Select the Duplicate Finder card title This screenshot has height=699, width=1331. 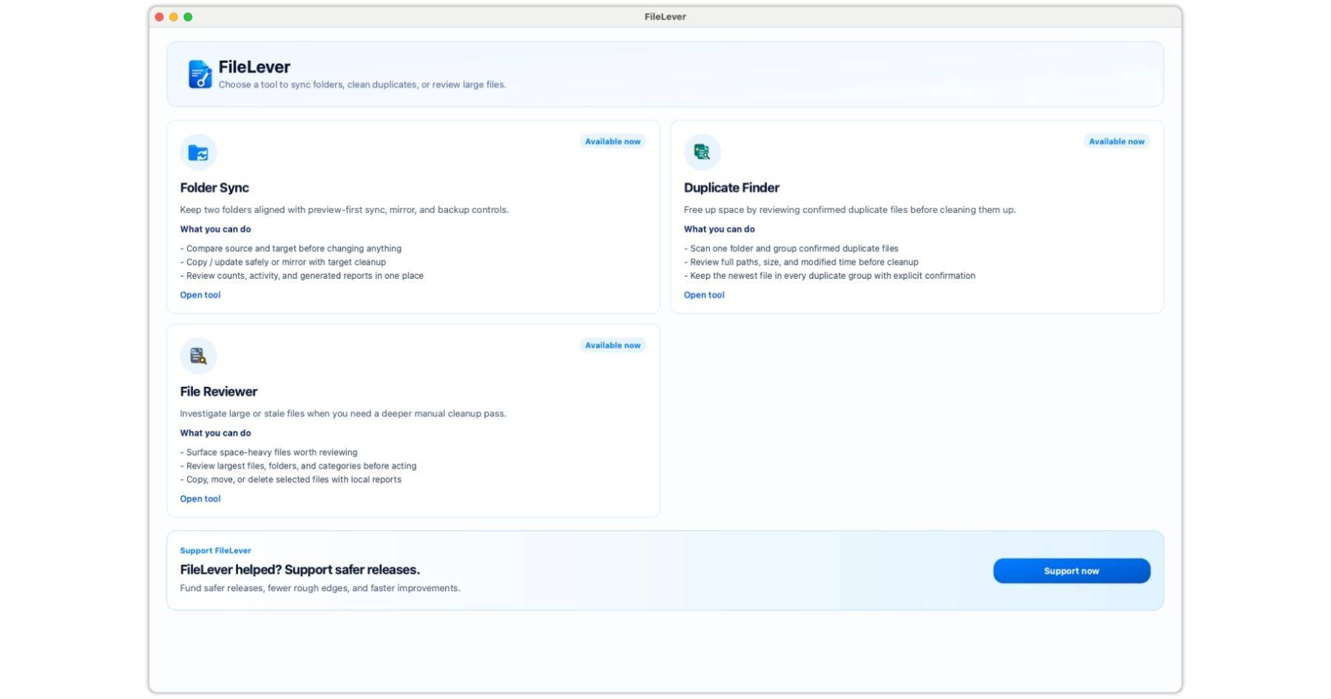[x=731, y=188]
